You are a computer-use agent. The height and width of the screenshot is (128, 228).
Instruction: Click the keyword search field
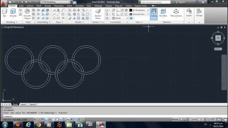pos(155,2)
